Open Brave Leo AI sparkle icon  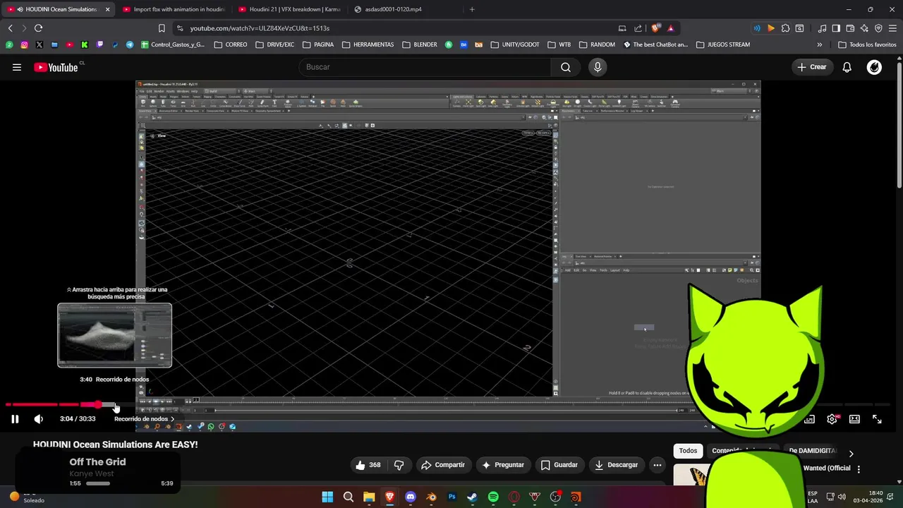[x=864, y=28]
